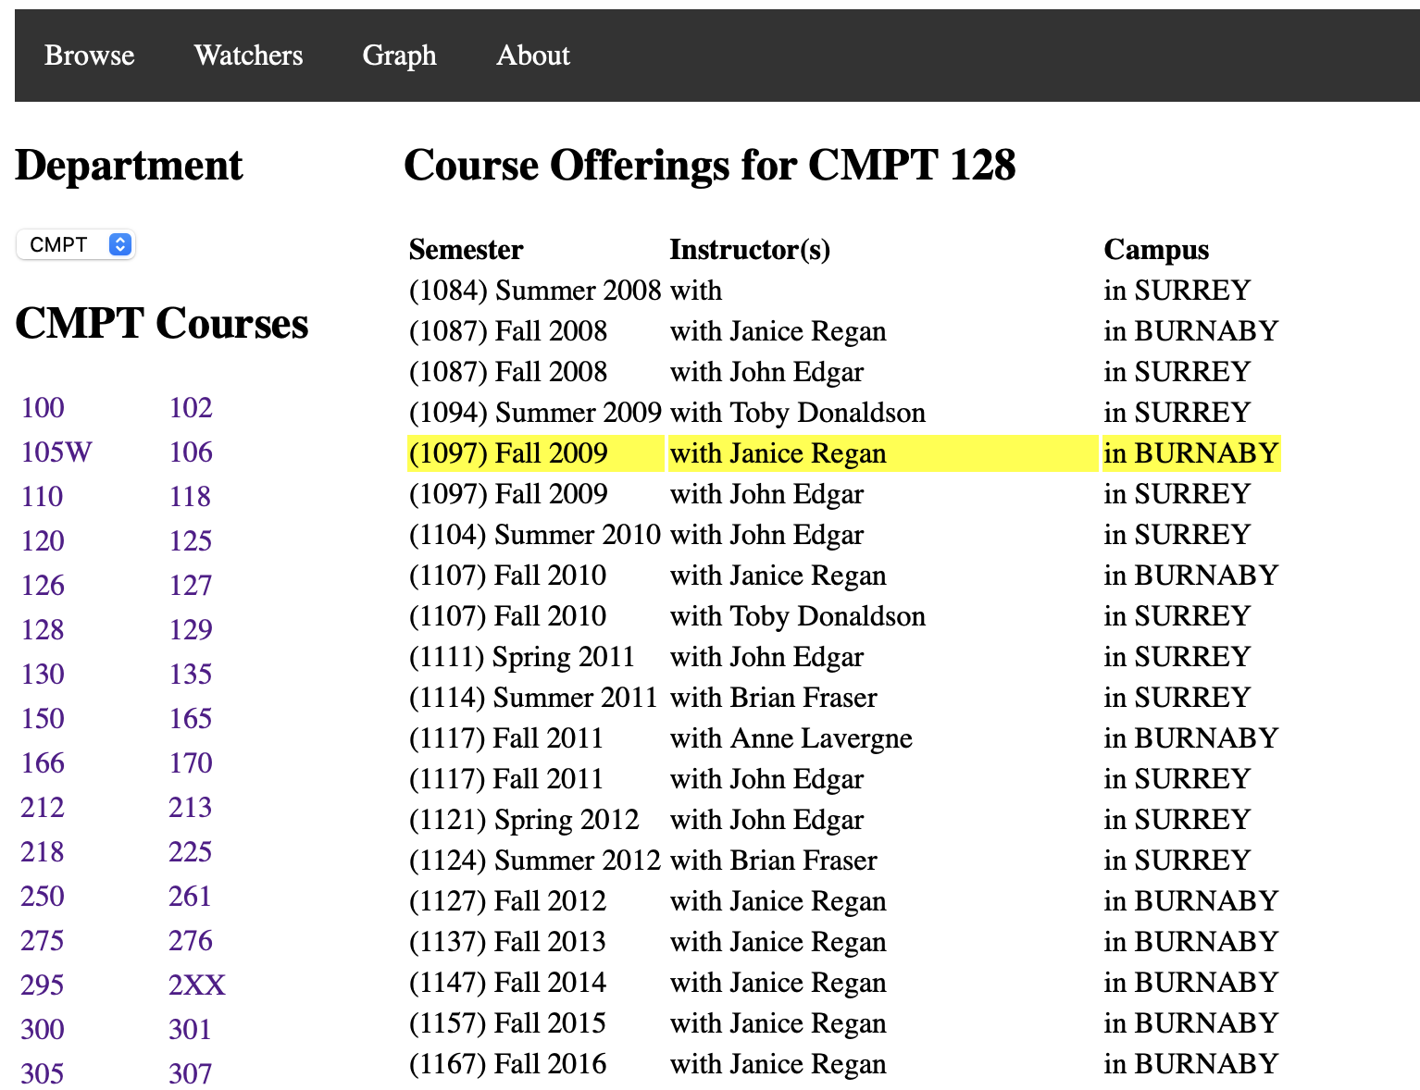This screenshot has height=1090, width=1420.
Task: Open course 165 link
Action: pyautogui.click(x=191, y=719)
